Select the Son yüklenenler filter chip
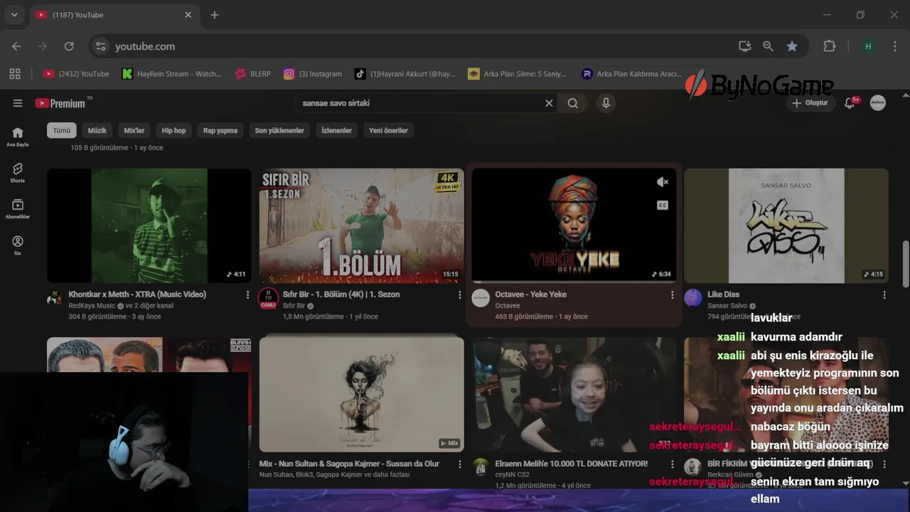The image size is (910, 512). tap(279, 130)
